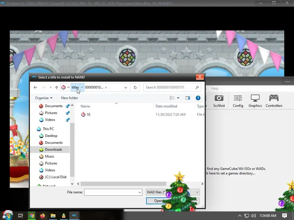Open Graphics settings in Dolphin toolbar
Screen dimensions: 294x220
255,101
